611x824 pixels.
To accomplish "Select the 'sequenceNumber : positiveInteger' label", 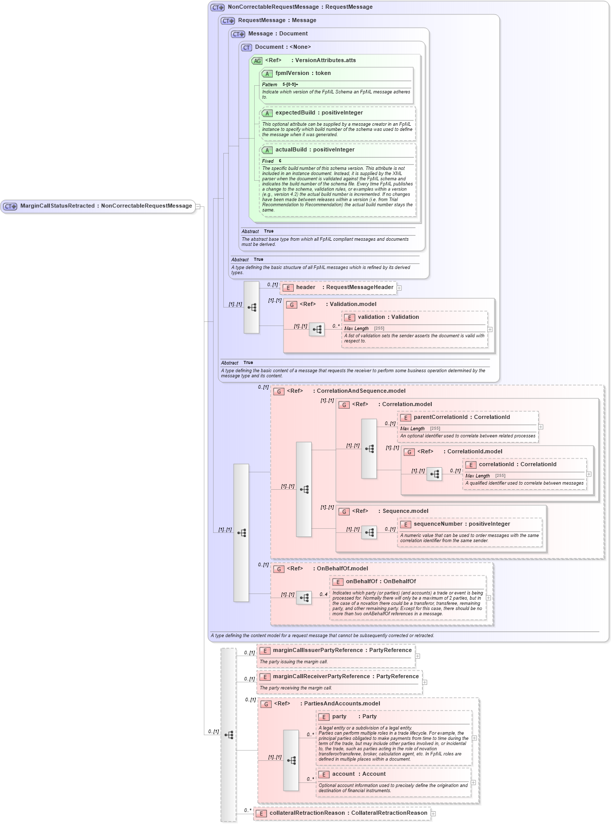I will (x=462, y=524).
